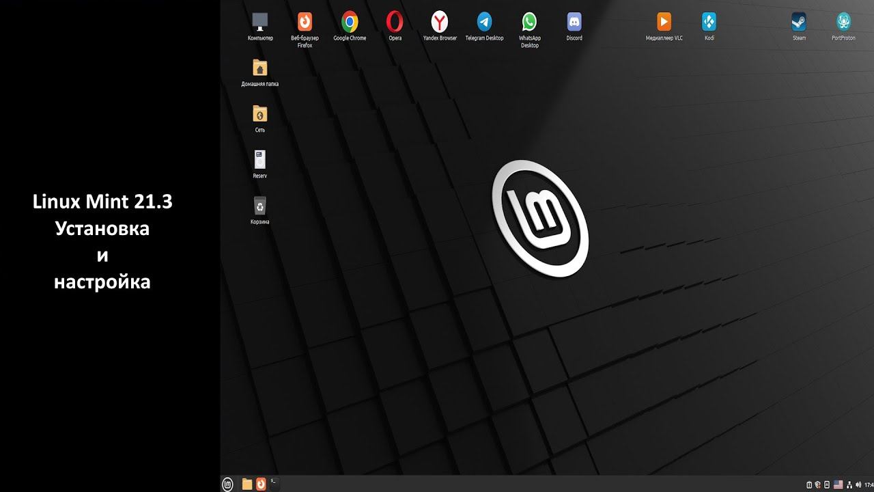
Task: Launch Firefox from the panel launcher
Action: [x=261, y=484]
